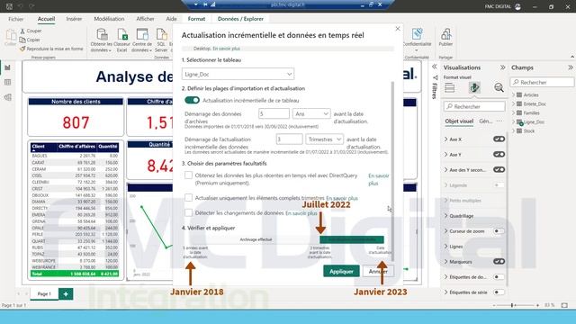The width and height of the screenshot is (576, 324).
Task: Select the Objet visuel format tab
Action: pyautogui.click(x=459, y=121)
